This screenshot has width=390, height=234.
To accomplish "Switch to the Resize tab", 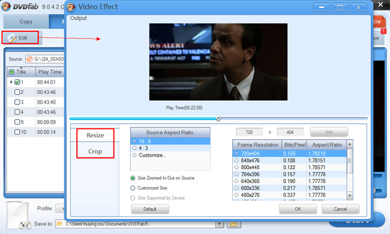I will [95, 135].
